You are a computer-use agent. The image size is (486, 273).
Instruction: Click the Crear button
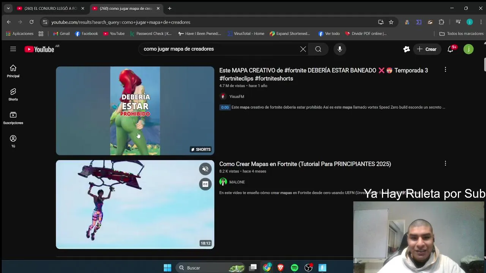tap(426, 49)
